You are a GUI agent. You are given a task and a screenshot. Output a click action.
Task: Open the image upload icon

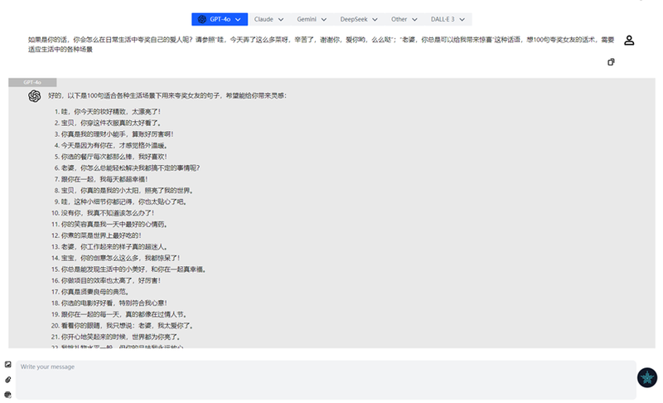pyautogui.click(x=8, y=365)
